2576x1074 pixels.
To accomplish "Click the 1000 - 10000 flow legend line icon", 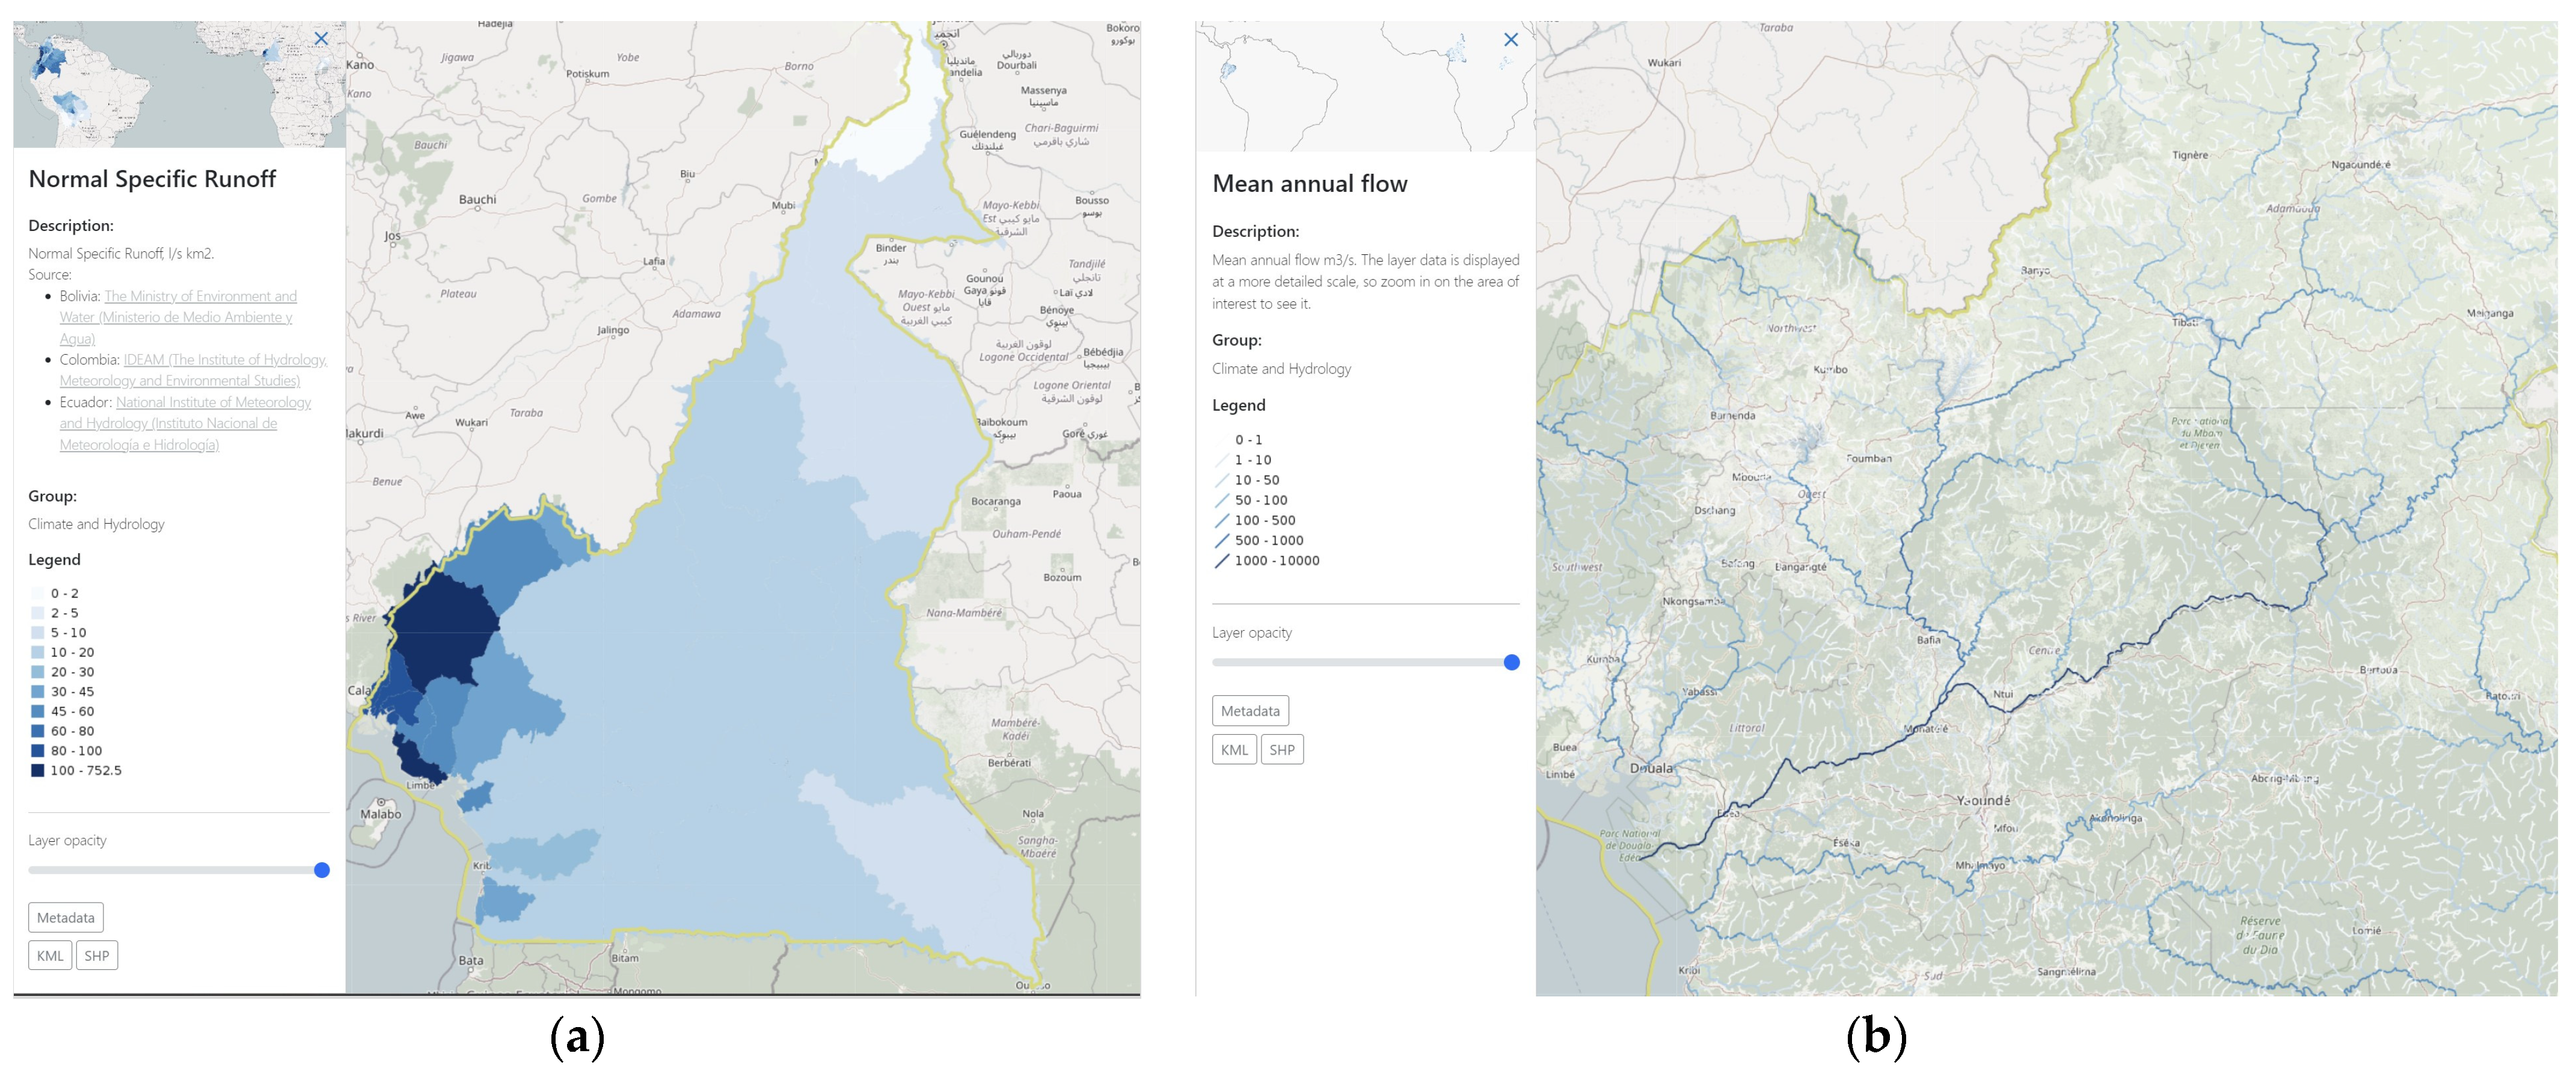I will pyautogui.click(x=1221, y=562).
